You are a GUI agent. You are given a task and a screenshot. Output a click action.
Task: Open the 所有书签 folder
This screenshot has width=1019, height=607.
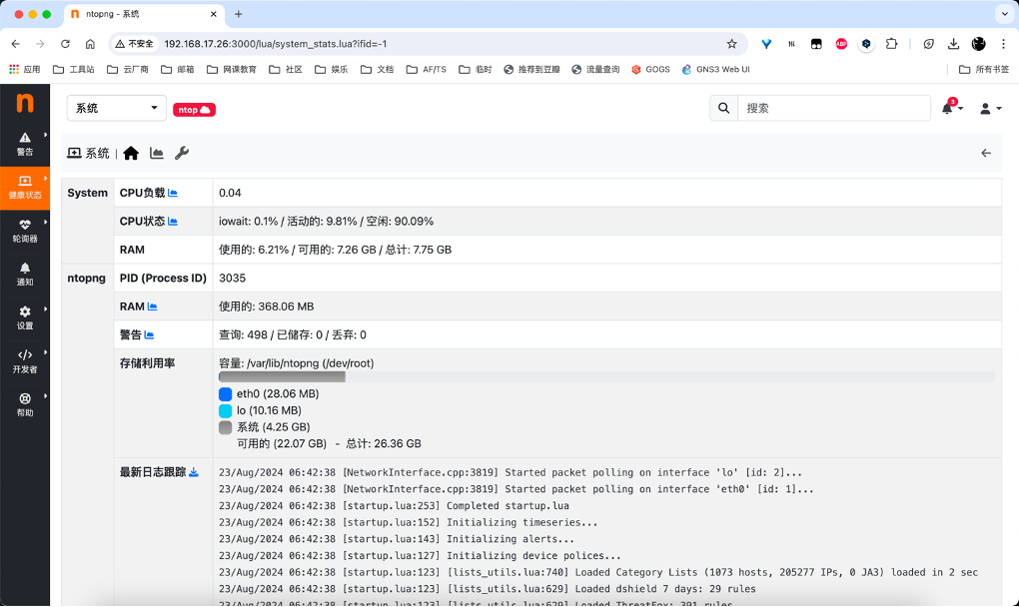984,69
